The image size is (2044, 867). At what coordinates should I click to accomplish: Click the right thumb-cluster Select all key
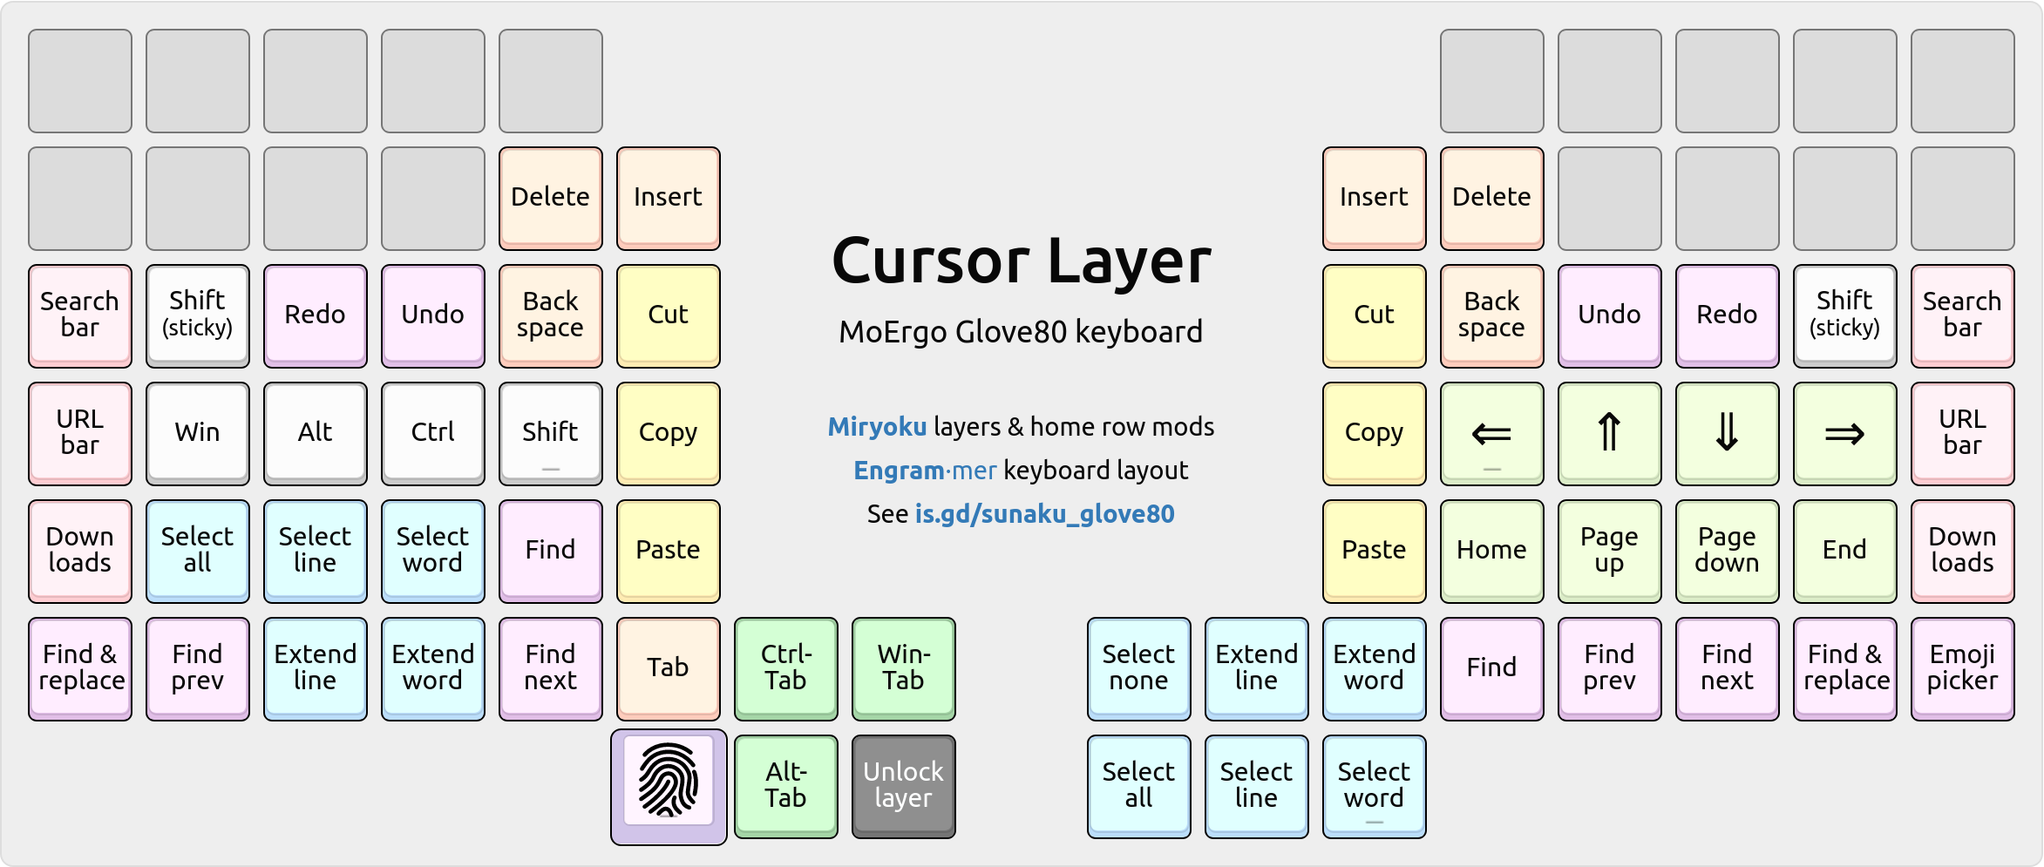point(1138,786)
